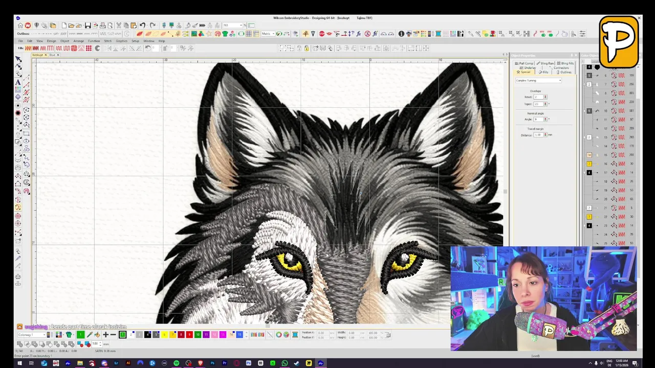Viewport: 655px width, 368px height.
Task: Undo the last action
Action: 142,25
